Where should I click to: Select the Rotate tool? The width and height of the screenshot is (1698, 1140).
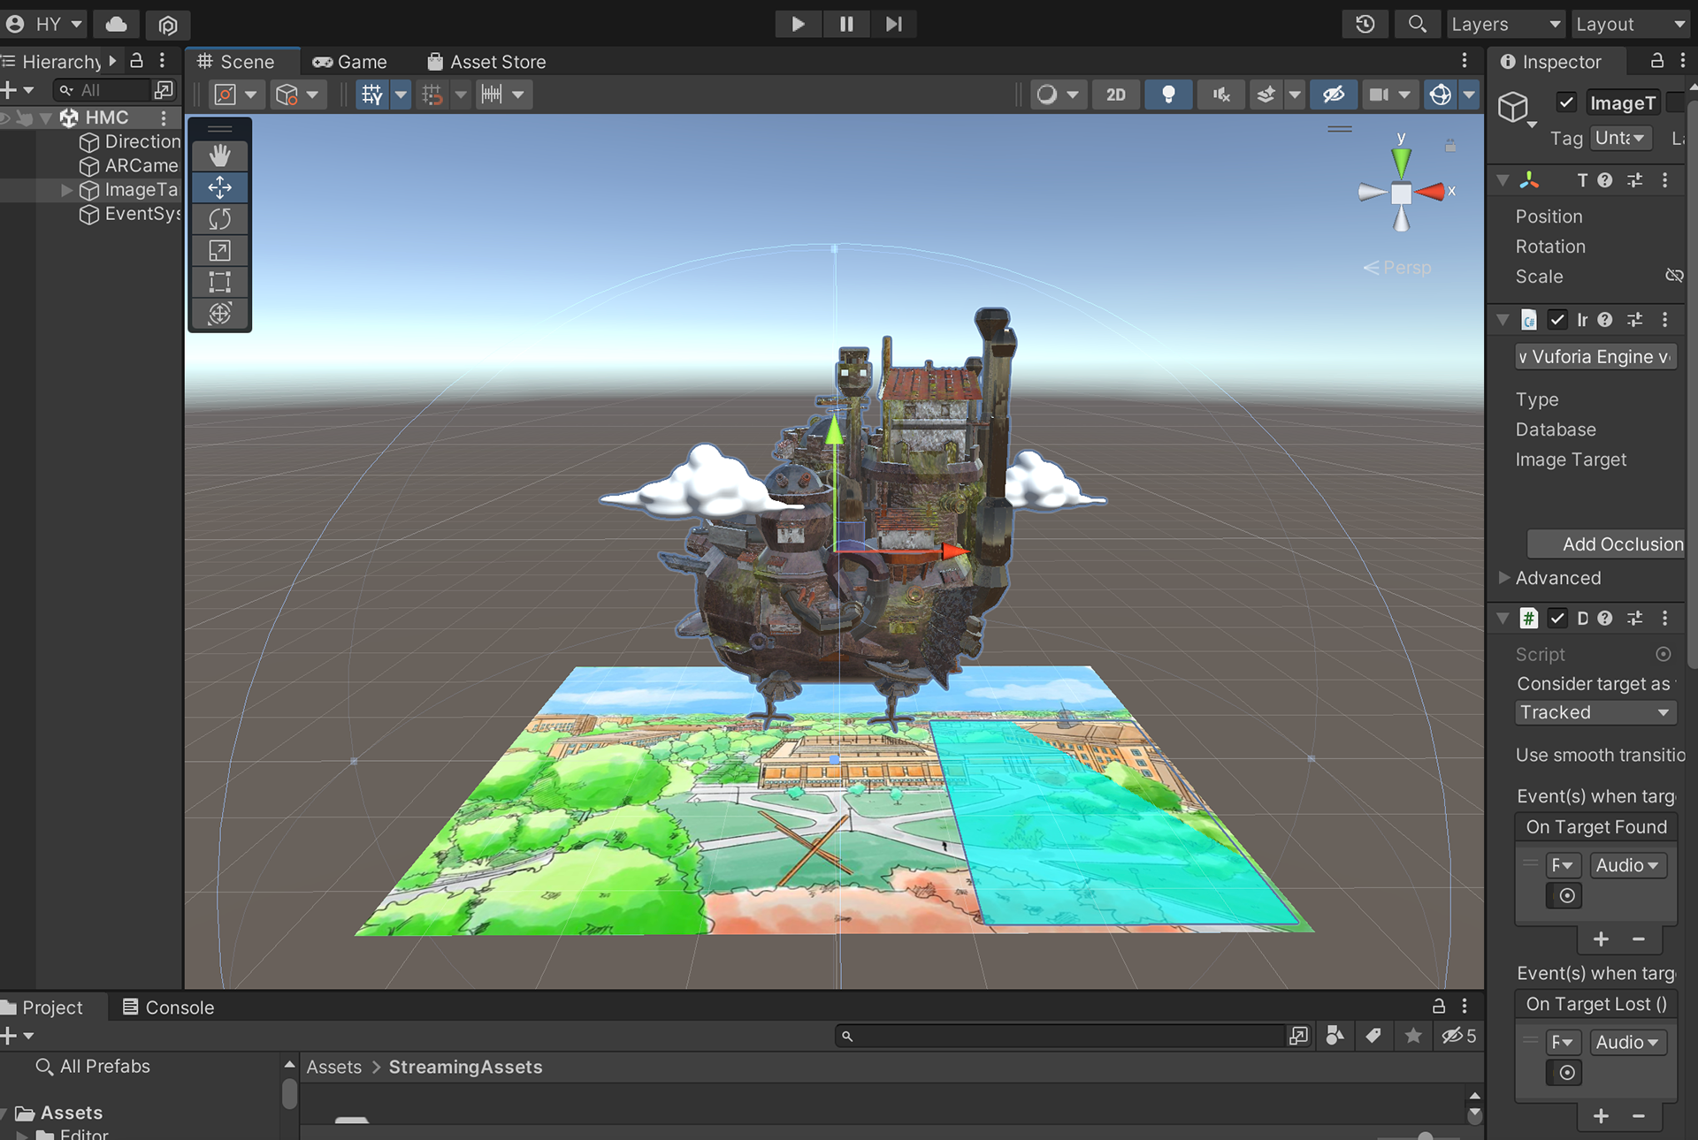[219, 219]
